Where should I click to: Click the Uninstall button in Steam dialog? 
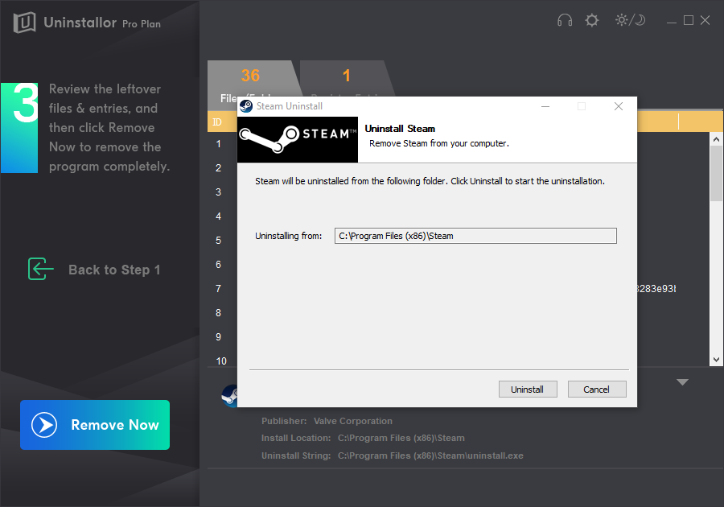(x=528, y=390)
